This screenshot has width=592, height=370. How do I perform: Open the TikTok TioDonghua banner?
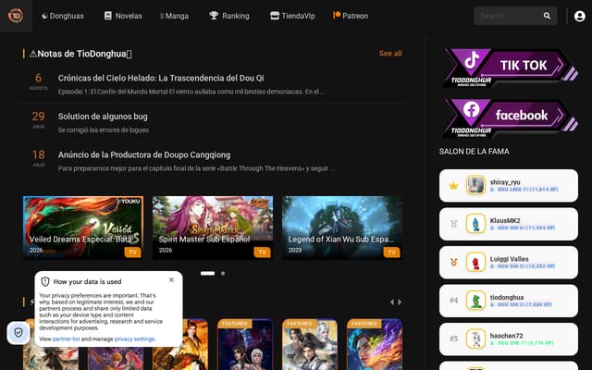(509, 68)
